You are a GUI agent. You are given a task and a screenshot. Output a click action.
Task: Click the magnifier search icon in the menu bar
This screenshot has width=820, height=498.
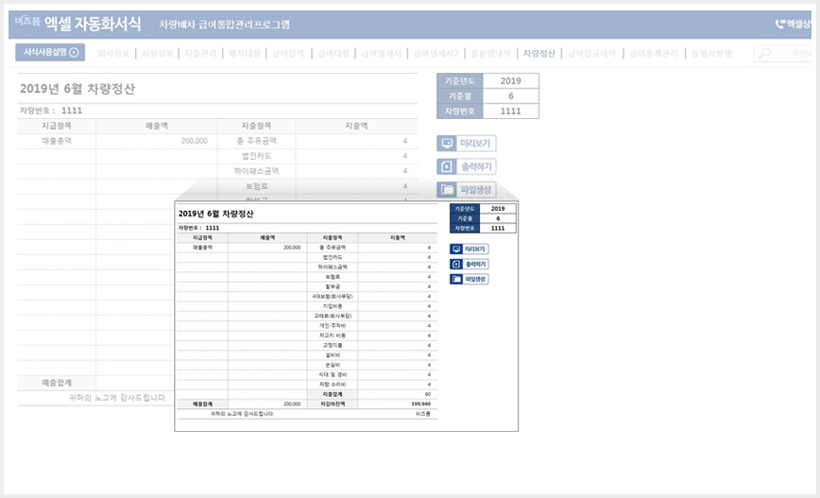[764, 53]
